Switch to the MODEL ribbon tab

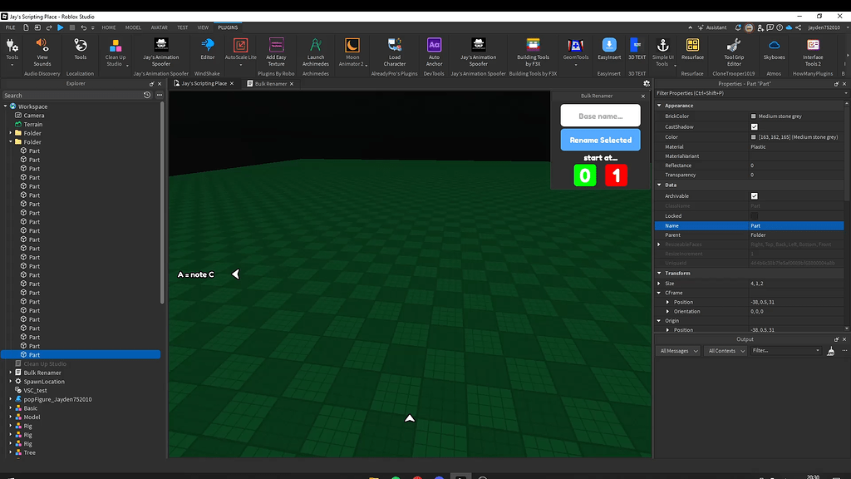[x=133, y=27]
